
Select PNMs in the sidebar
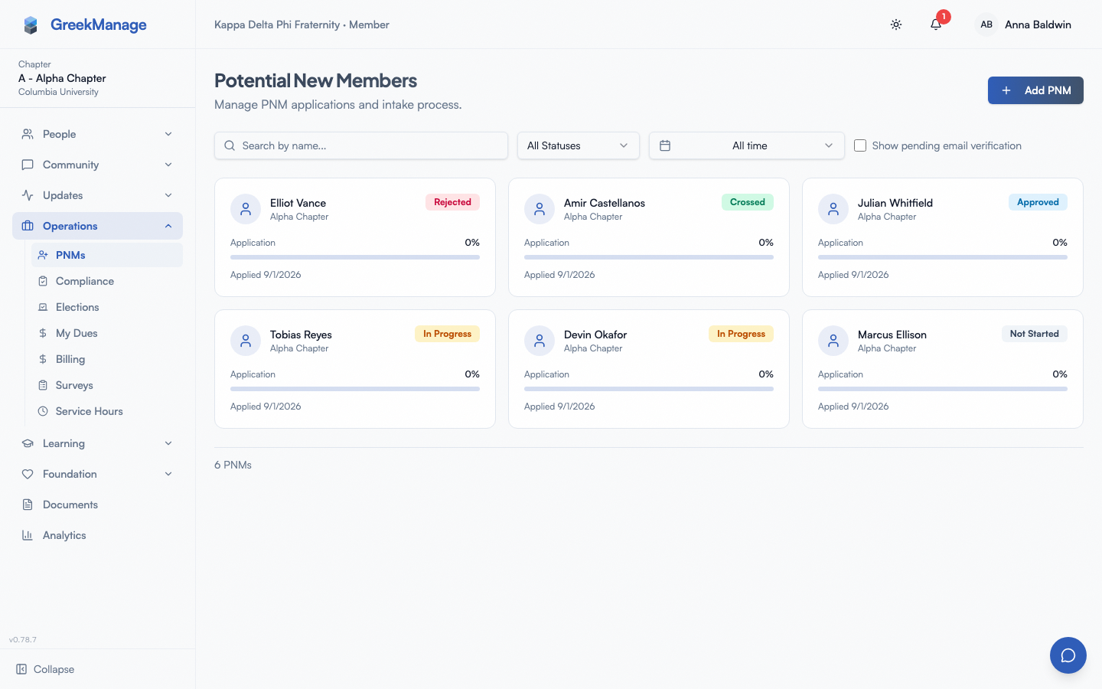[x=107, y=255]
